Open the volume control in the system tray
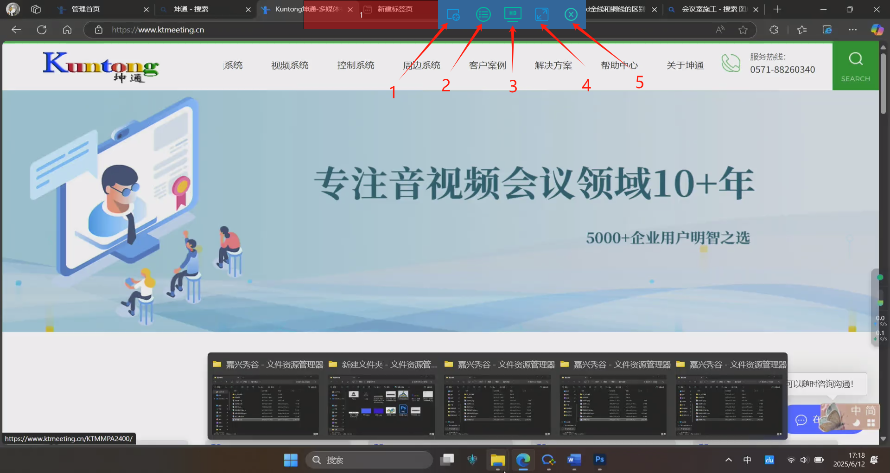This screenshot has width=890, height=473. [804, 460]
